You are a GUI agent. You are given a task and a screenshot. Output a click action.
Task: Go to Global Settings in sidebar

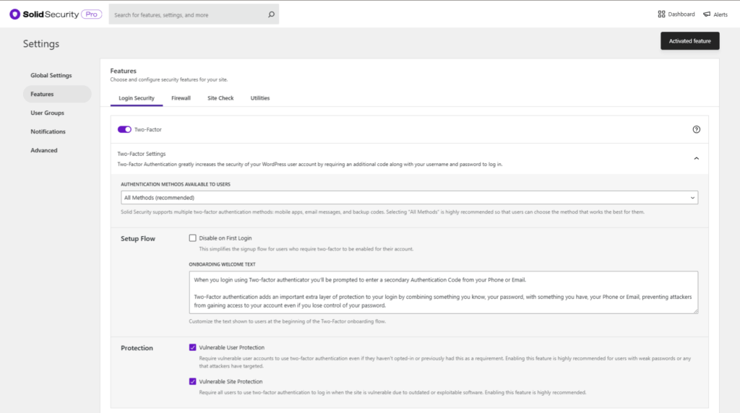point(51,75)
